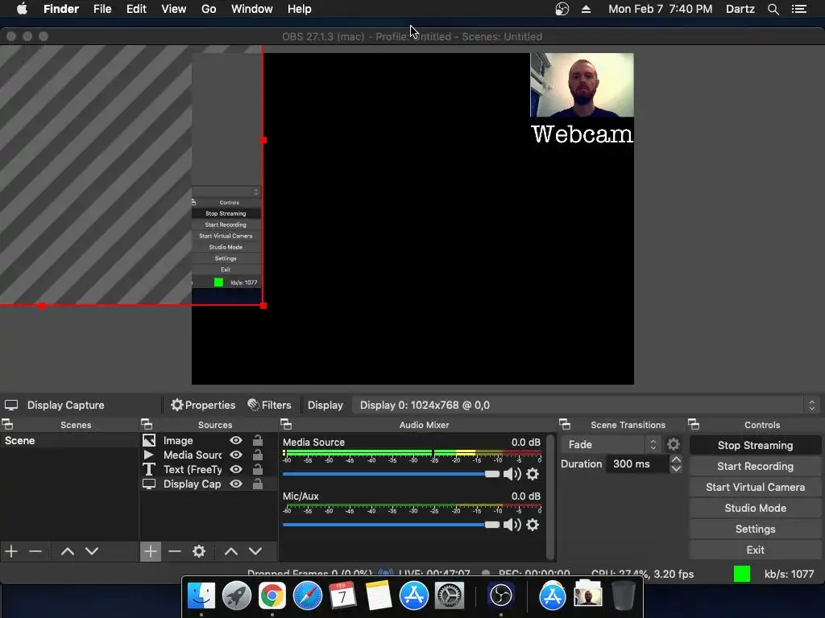Open the Go menu
The width and height of the screenshot is (825, 618).
pyautogui.click(x=209, y=9)
